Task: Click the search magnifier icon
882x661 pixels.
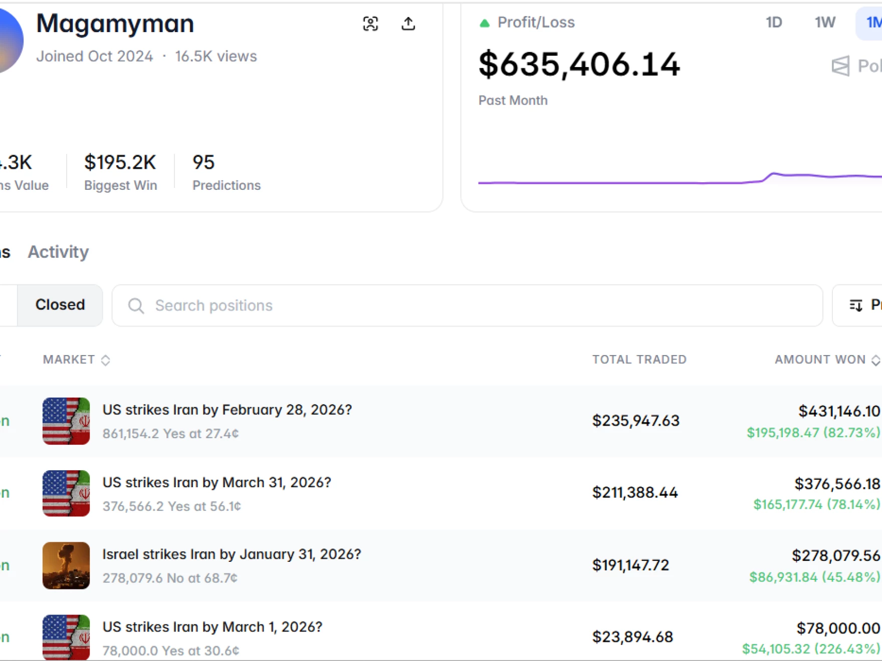Action: 136,305
